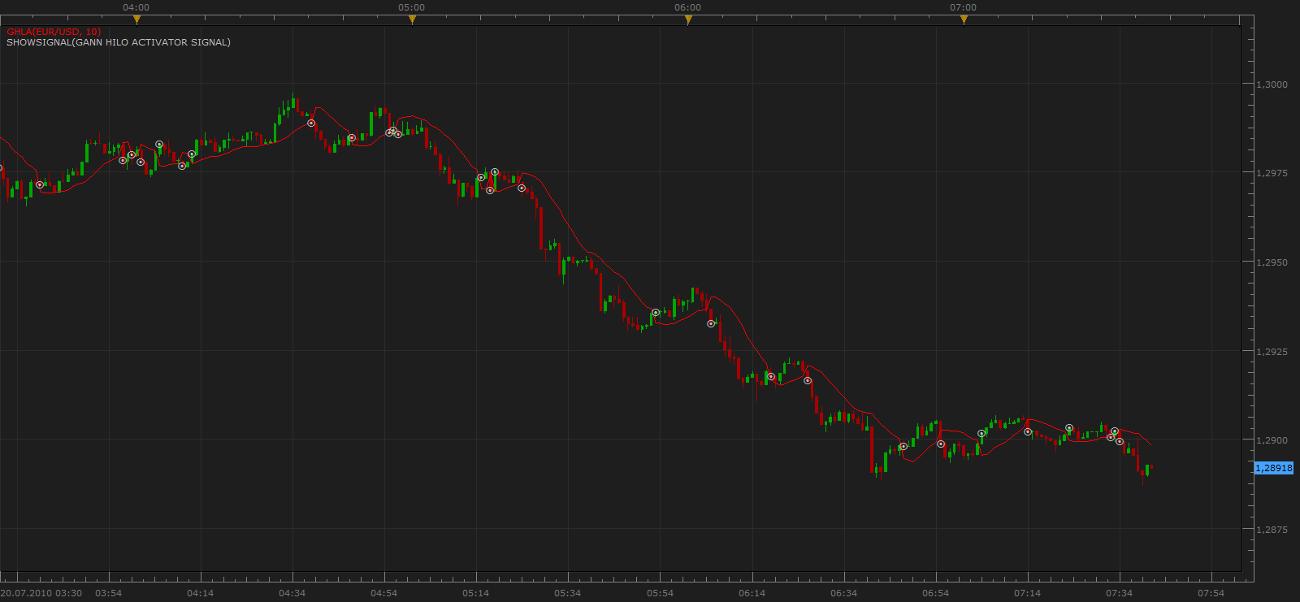Click the 1,2900 price axis label
This screenshot has height=602, width=1300.
[1272, 440]
